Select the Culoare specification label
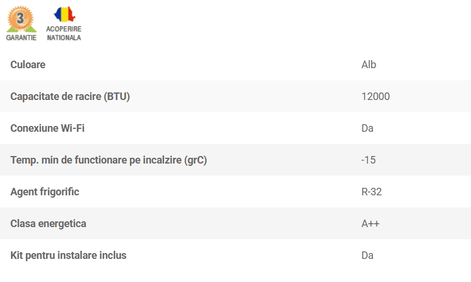471x282 pixels. pos(28,65)
